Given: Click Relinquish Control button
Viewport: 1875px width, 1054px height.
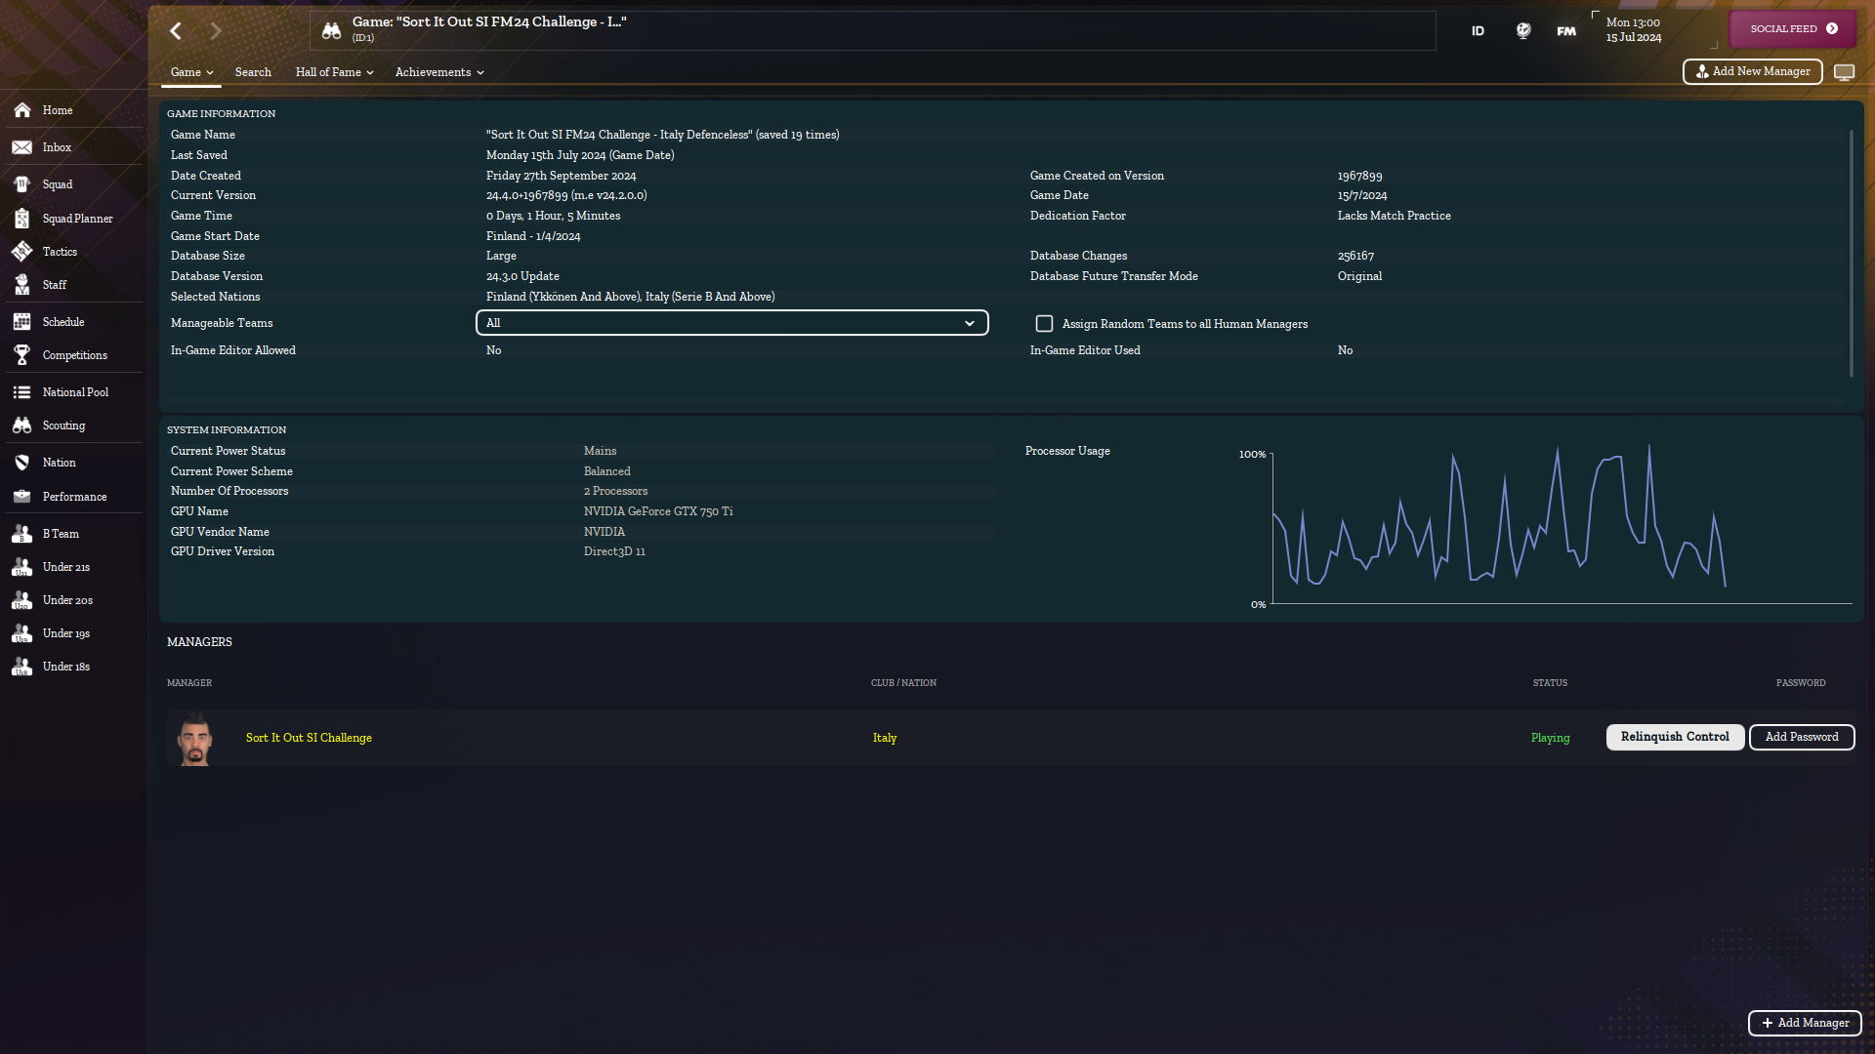Looking at the screenshot, I should pyautogui.click(x=1675, y=737).
